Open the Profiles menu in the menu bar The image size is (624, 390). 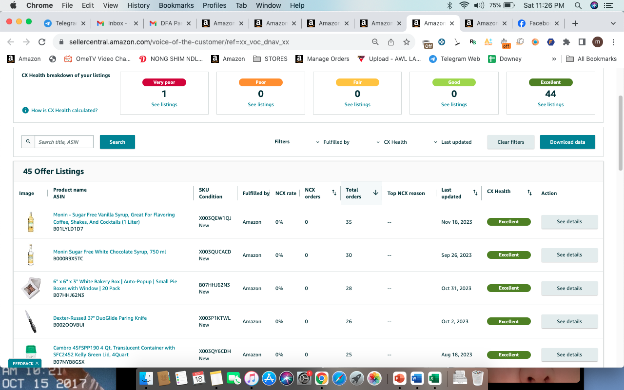point(214,5)
